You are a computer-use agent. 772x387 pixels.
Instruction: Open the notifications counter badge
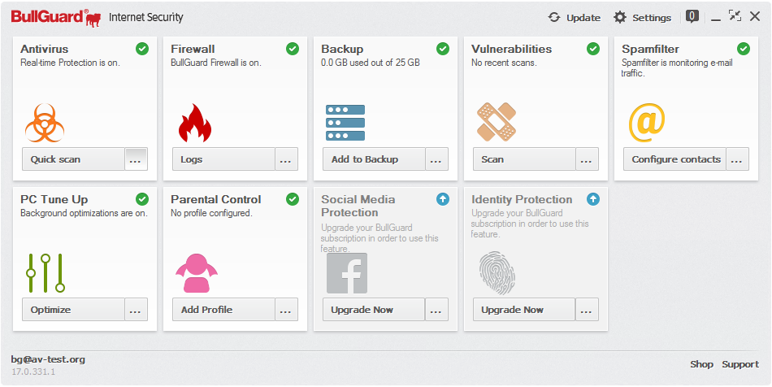pos(692,15)
